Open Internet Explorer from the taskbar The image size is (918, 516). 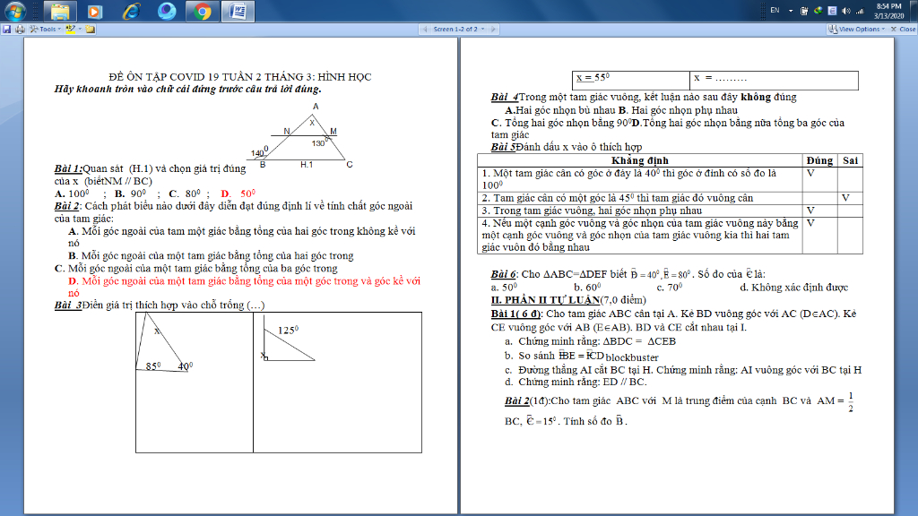[131, 11]
